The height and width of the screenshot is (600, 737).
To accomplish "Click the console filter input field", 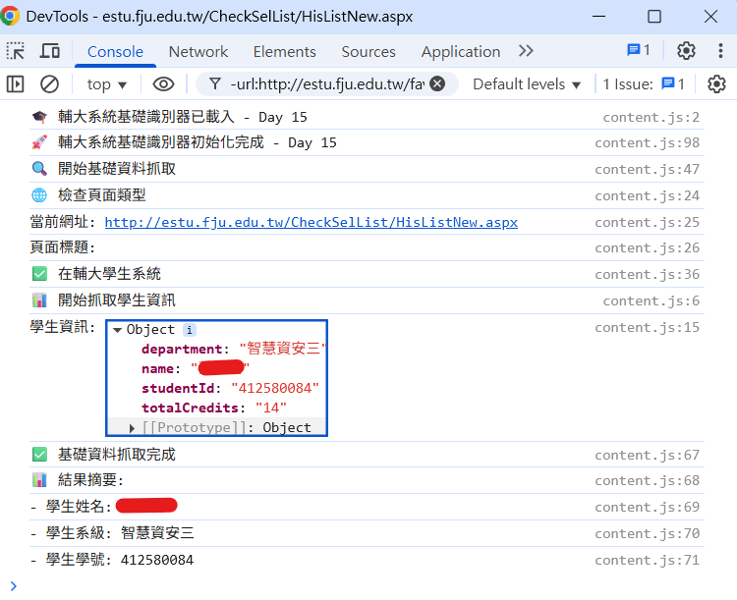I will 326,84.
